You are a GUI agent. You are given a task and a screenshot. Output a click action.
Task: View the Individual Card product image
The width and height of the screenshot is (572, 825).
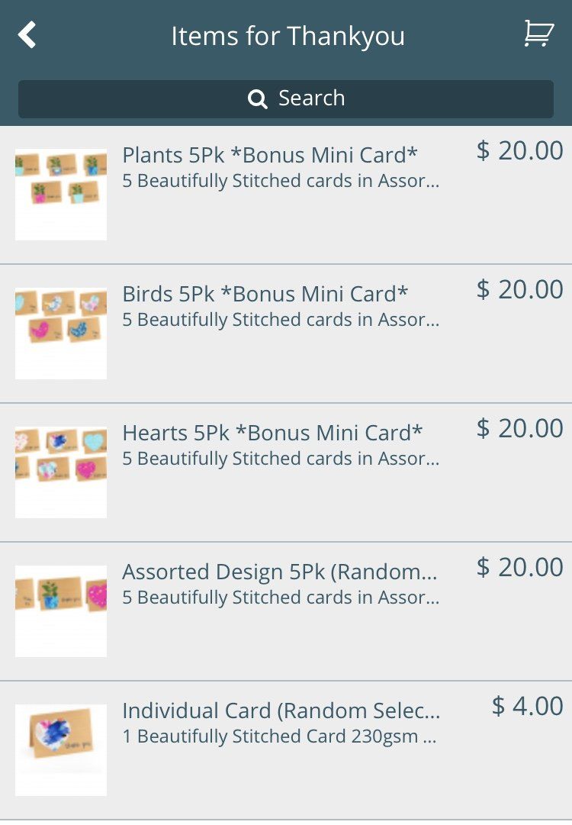pyautogui.click(x=60, y=748)
